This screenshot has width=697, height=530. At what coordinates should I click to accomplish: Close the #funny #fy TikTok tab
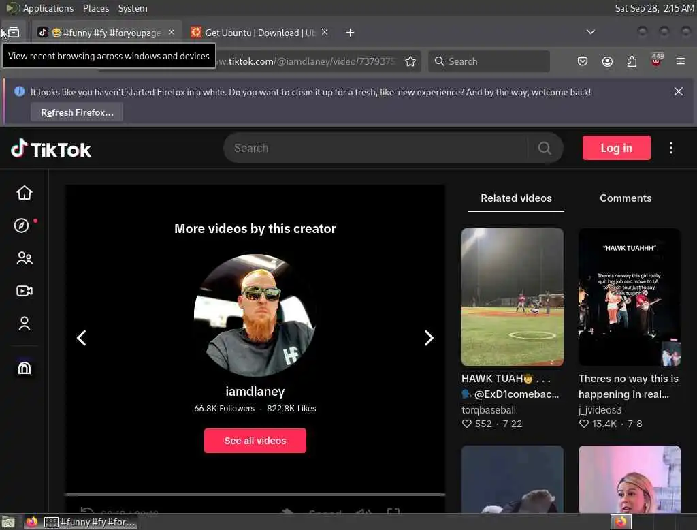(x=172, y=33)
